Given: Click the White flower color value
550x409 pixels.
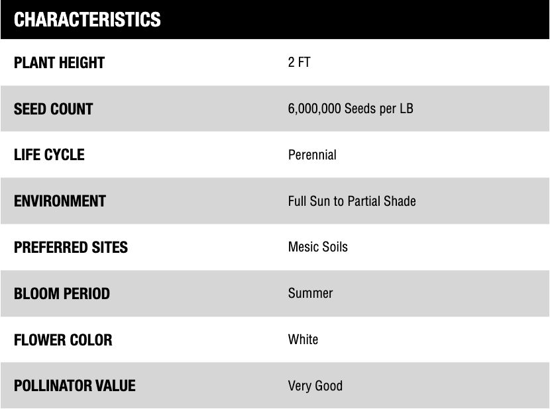Looking at the screenshot, I should click(303, 340).
